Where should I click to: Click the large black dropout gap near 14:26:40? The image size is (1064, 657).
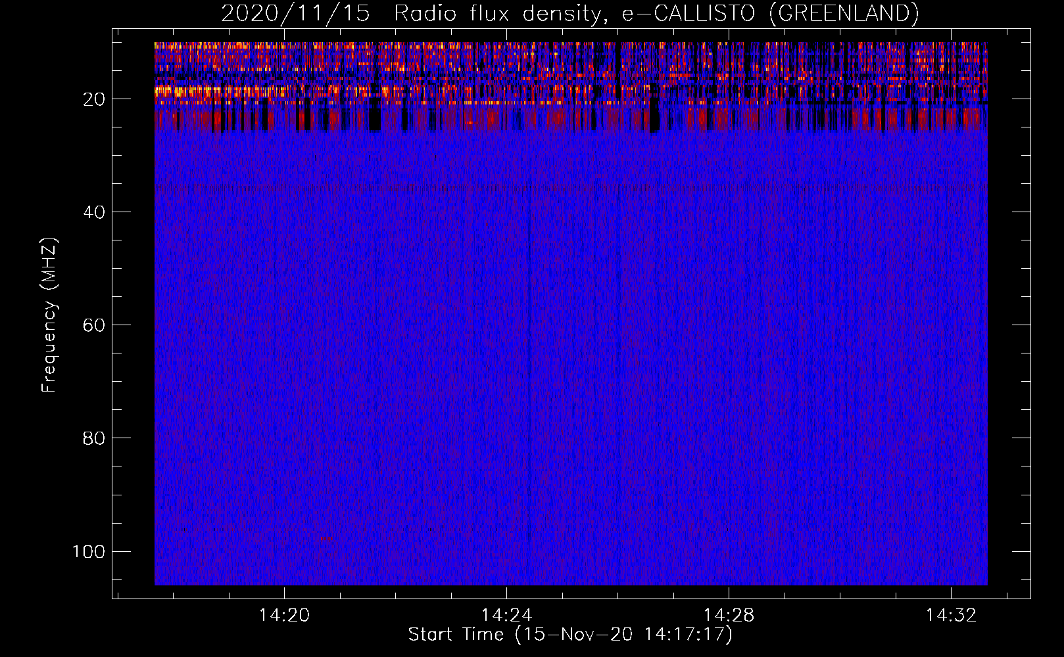point(654,118)
